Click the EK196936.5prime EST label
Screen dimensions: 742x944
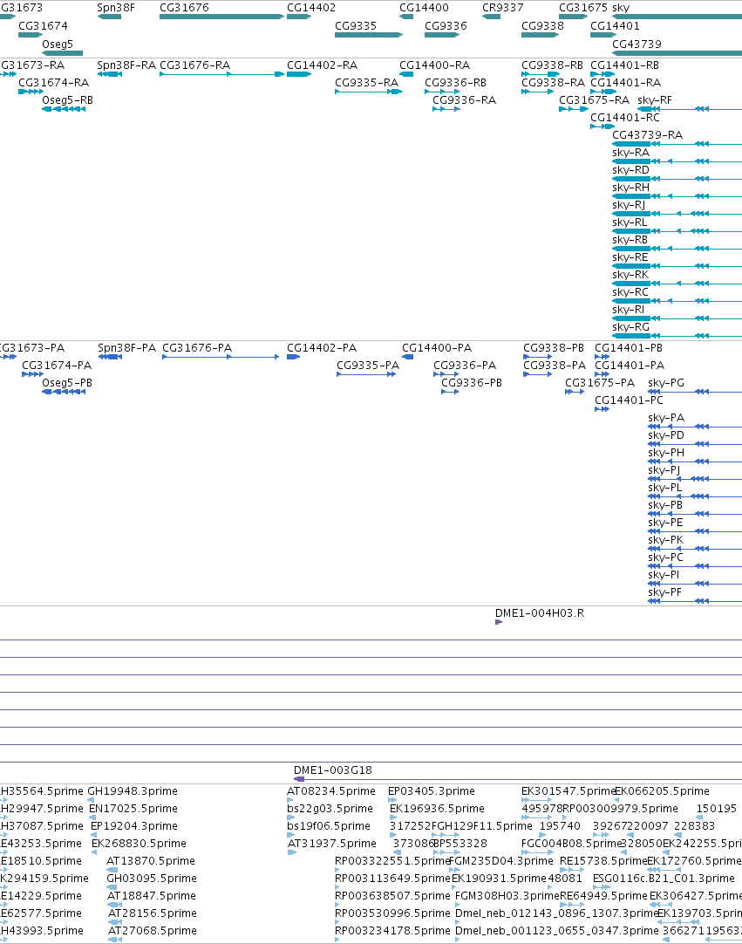(437, 809)
